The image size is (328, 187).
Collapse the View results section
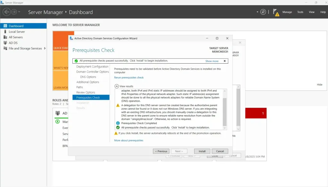(117, 86)
